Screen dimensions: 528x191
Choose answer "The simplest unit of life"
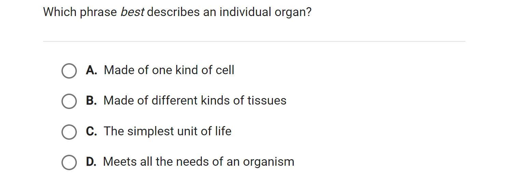(x=167, y=132)
